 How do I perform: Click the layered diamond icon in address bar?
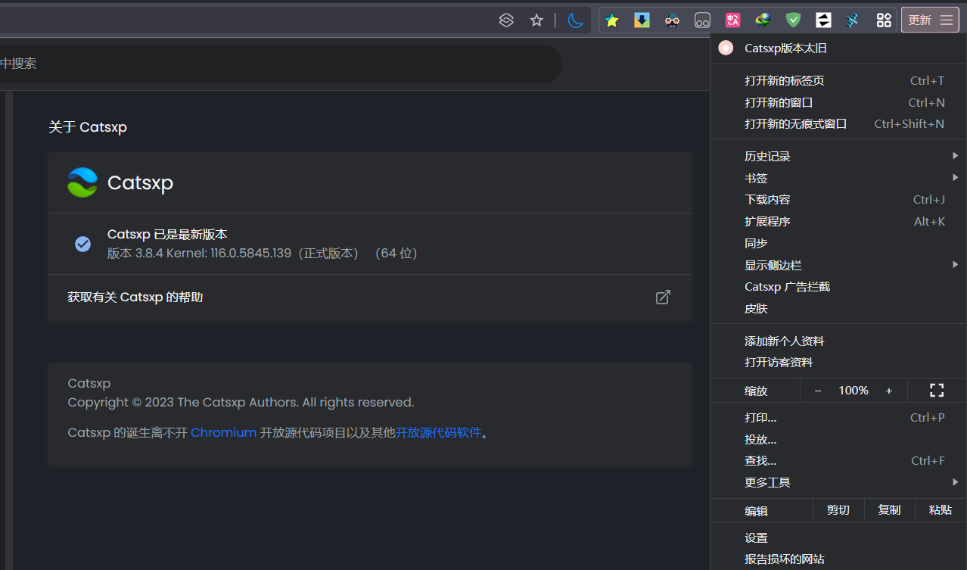(x=506, y=20)
